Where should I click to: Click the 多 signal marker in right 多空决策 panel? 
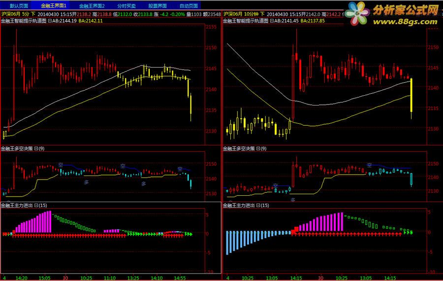[293, 200]
